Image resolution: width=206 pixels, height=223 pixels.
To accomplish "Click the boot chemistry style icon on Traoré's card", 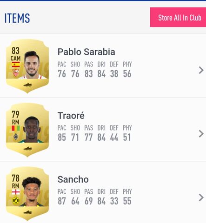I will click(x=27, y=149).
